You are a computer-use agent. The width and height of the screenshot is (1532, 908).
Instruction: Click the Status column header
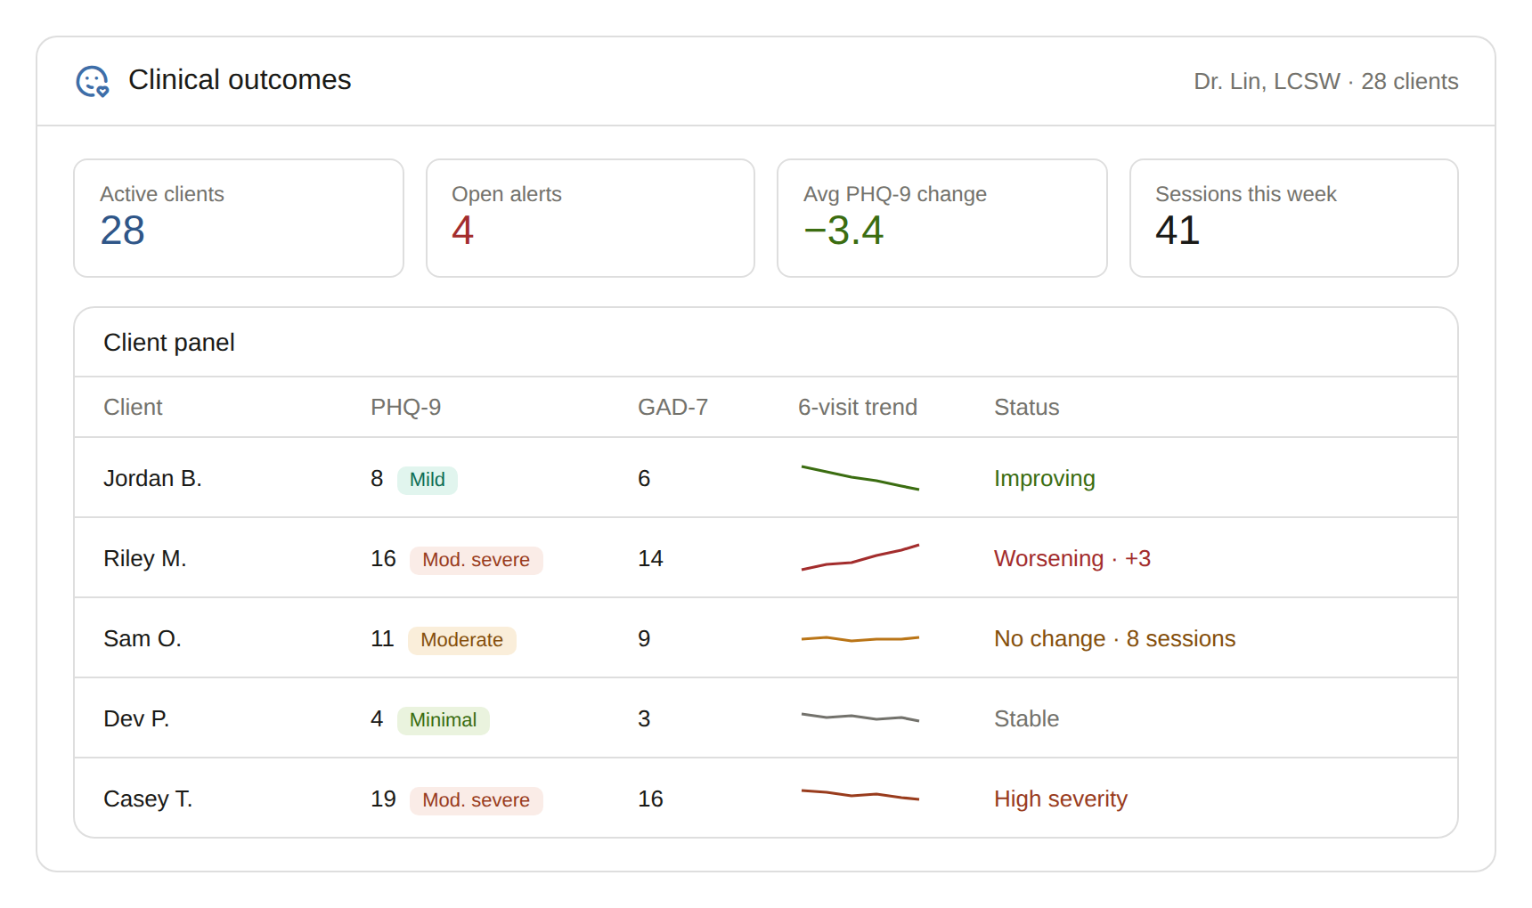[x=1026, y=407]
